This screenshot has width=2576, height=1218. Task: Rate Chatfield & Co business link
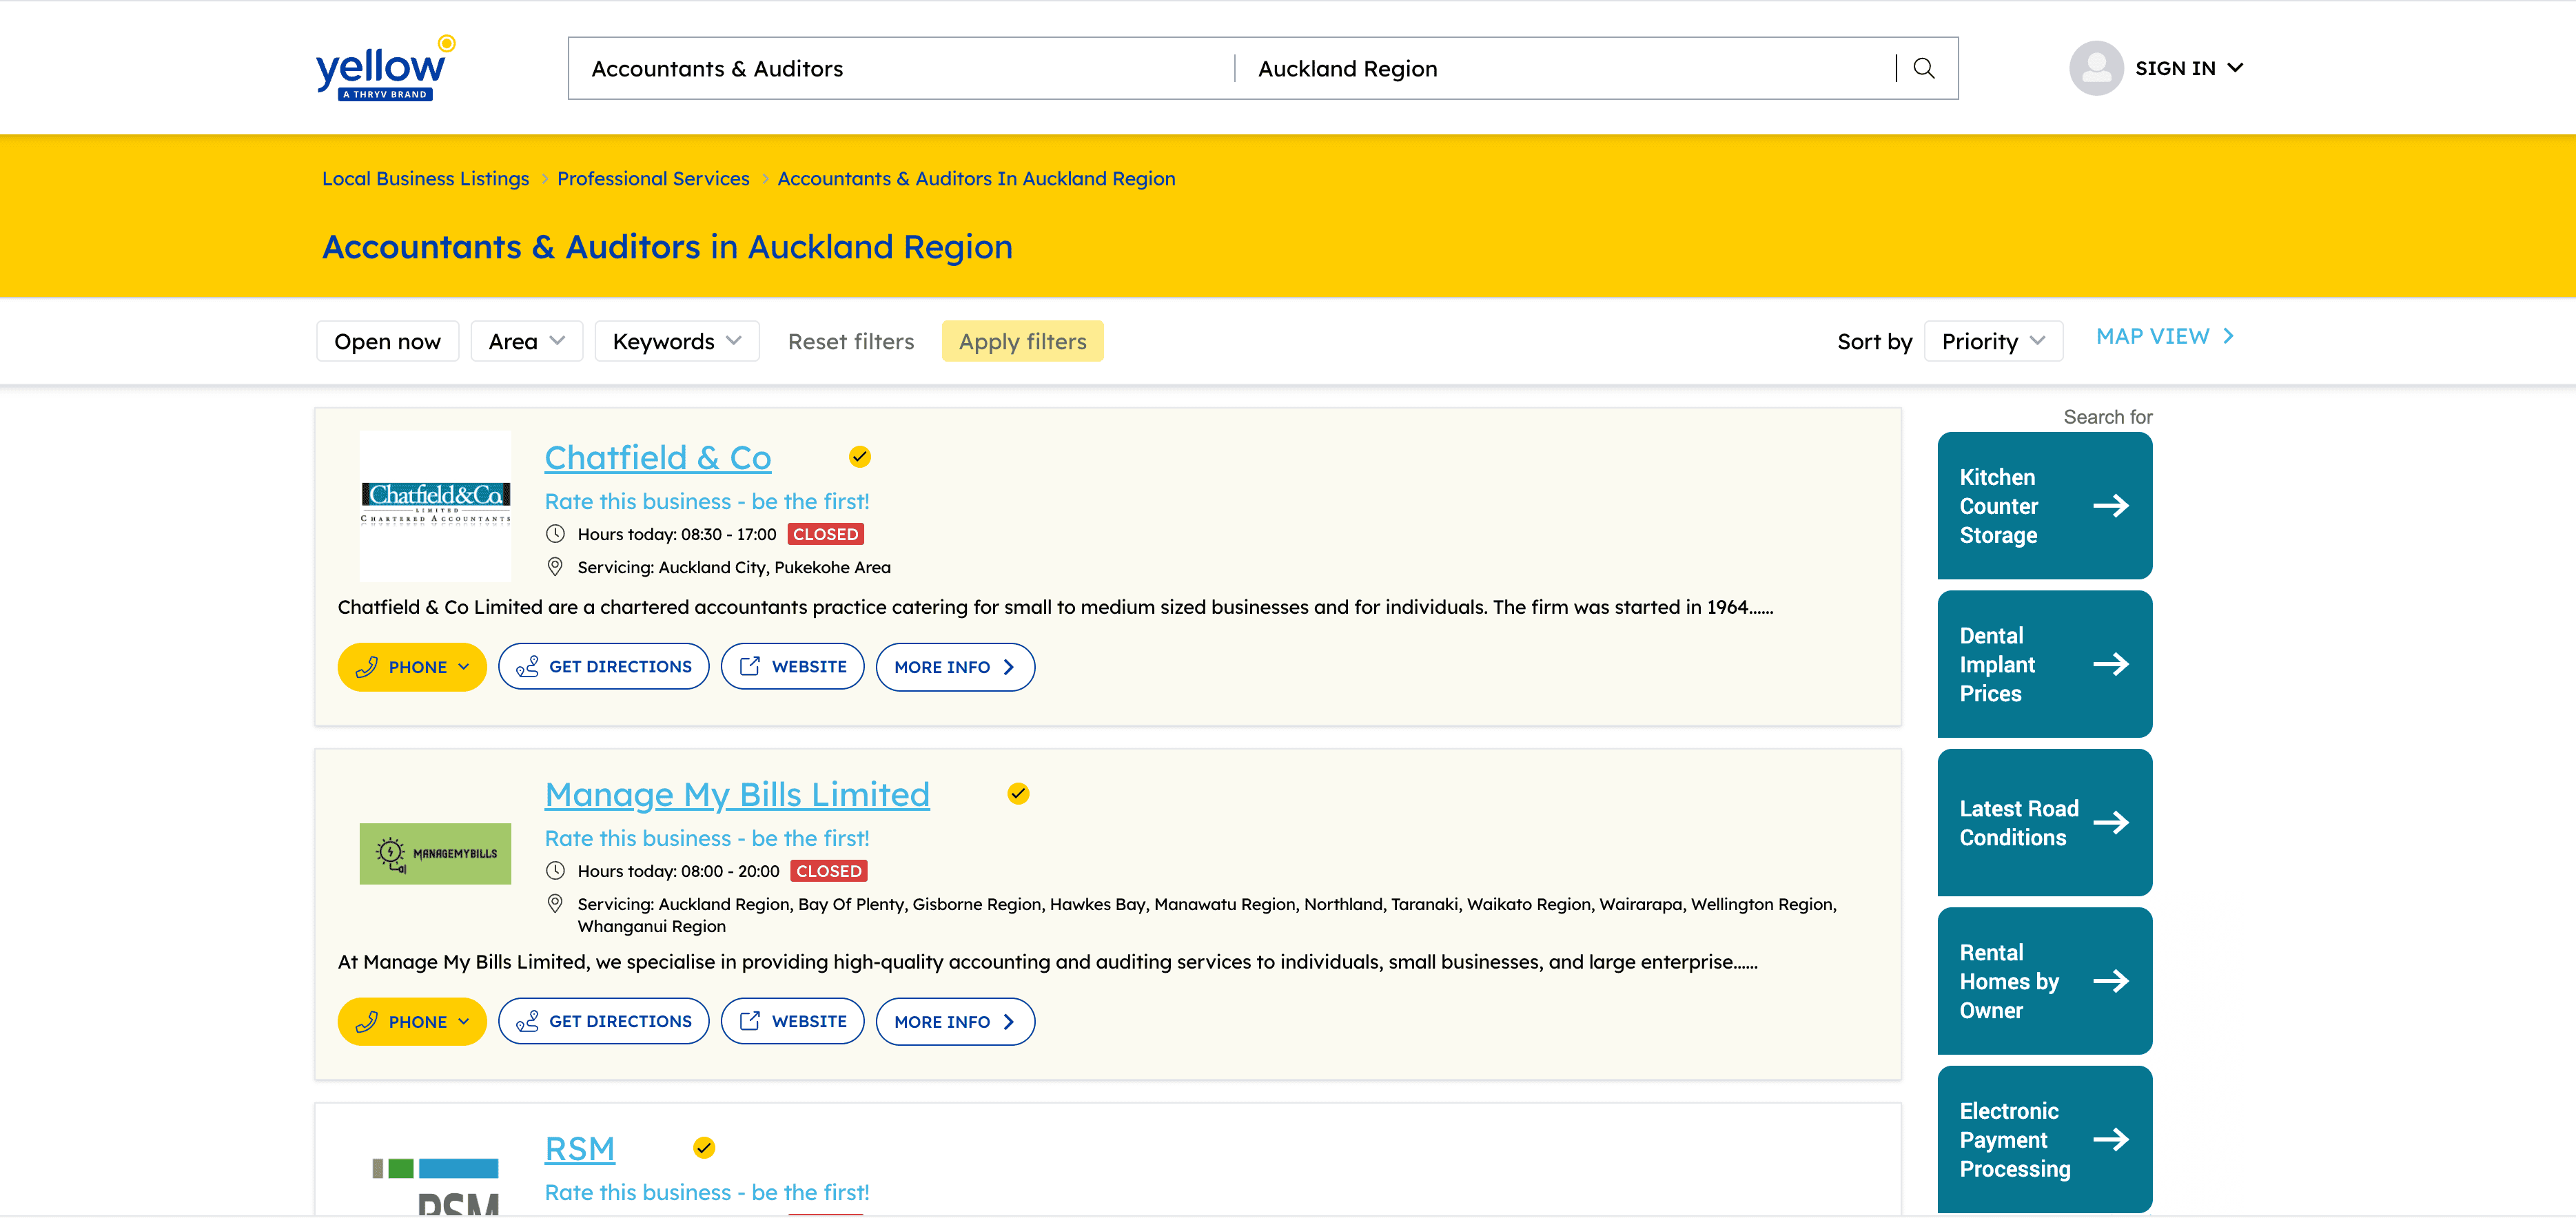pos(707,501)
